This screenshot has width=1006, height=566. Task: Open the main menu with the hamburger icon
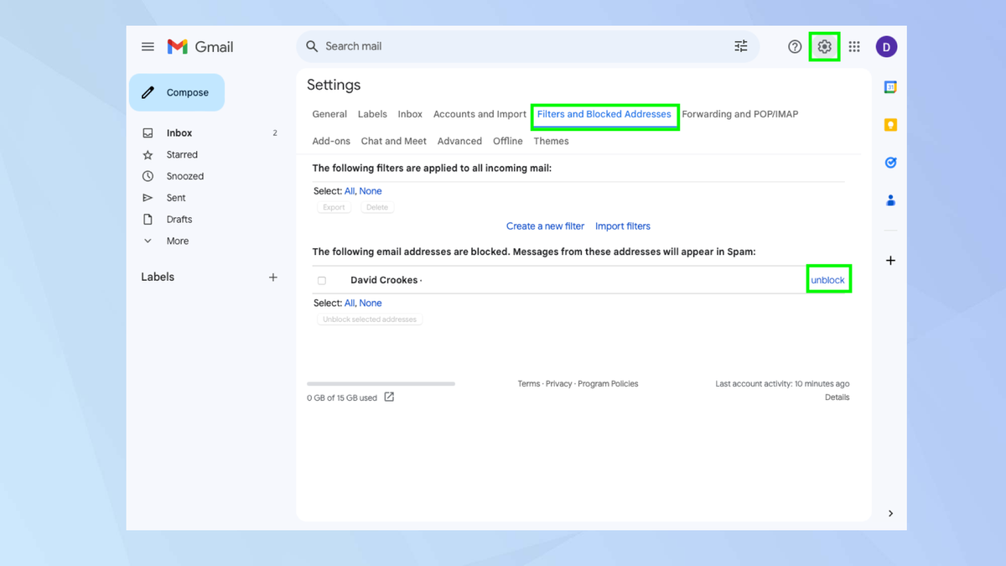click(148, 46)
